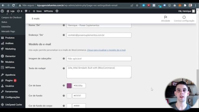Open Olá, Henrique account menu

pyautogui.click(x=187, y=11)
